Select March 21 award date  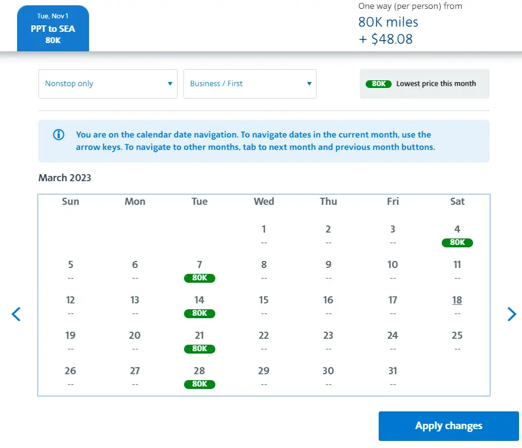click(x=199, y=341)
